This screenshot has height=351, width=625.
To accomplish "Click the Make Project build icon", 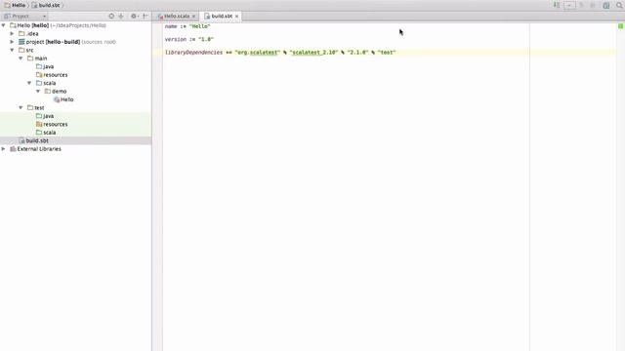I will tap(557, 5).
